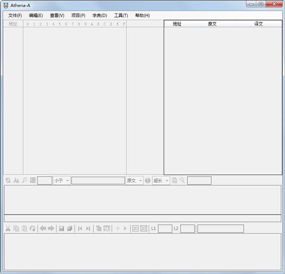
Task: Click the Aa case-sensitivity icon
Action: click(x=16, y=180)
